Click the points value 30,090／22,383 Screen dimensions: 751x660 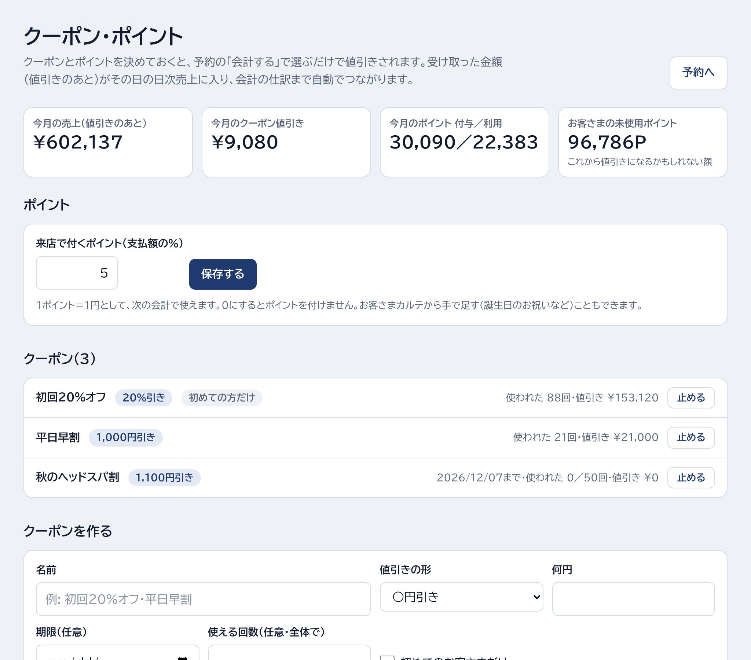[x=464, y=142]
